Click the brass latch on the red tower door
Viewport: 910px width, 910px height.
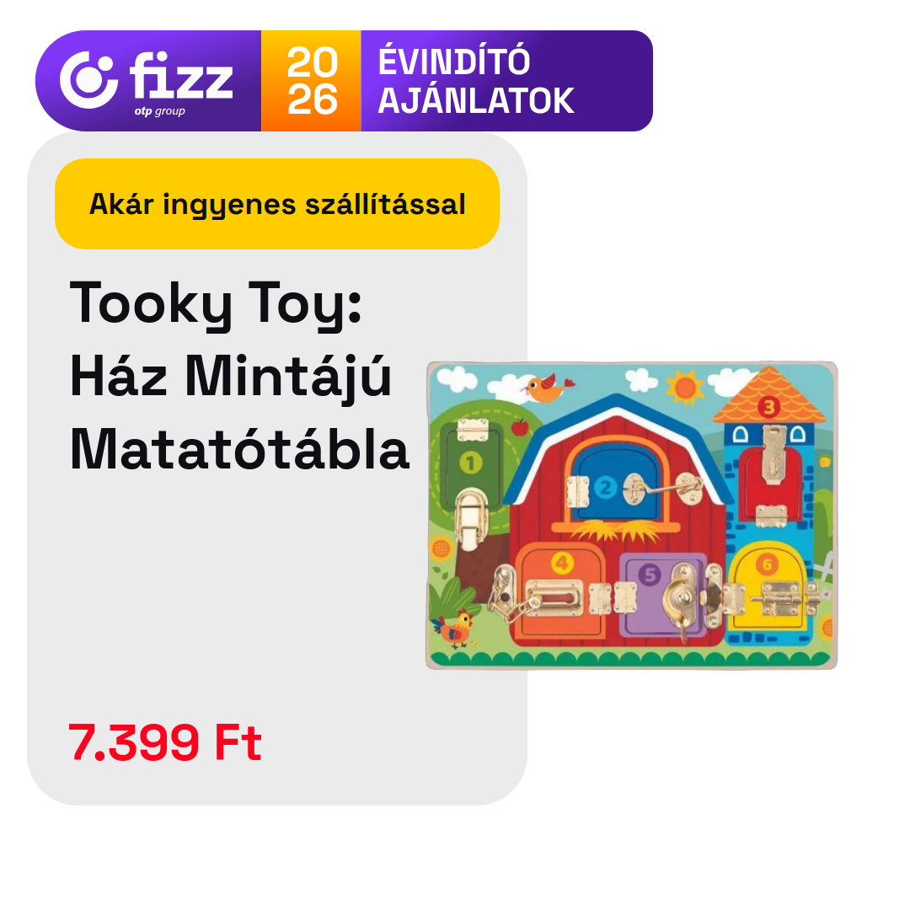(773, 454)
